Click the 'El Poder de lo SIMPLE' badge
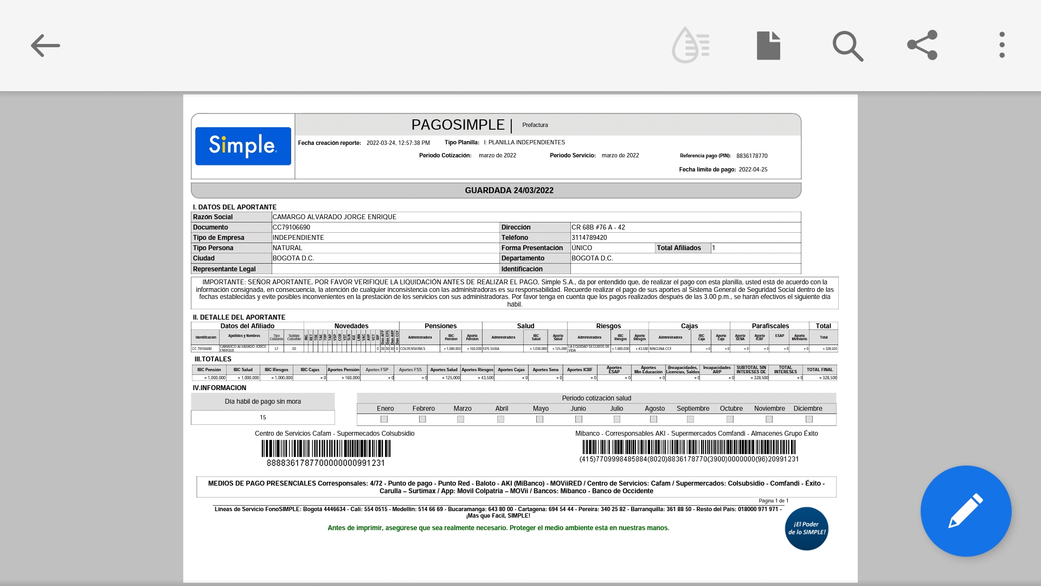 click(x=806, y=528)
